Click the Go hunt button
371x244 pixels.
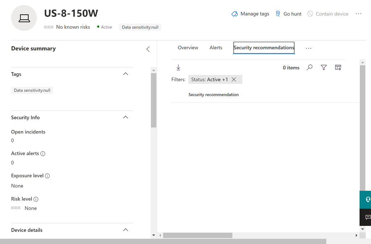288,14
